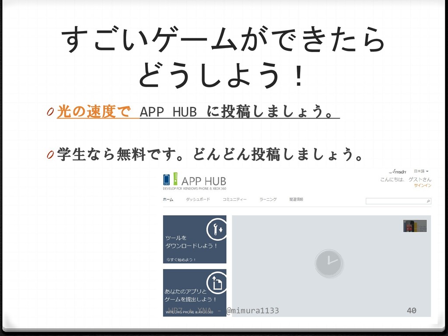This screenshot has width=448, height=336.
Task: Open the コミュニティー tab
Action: click(x=234, y=199)
